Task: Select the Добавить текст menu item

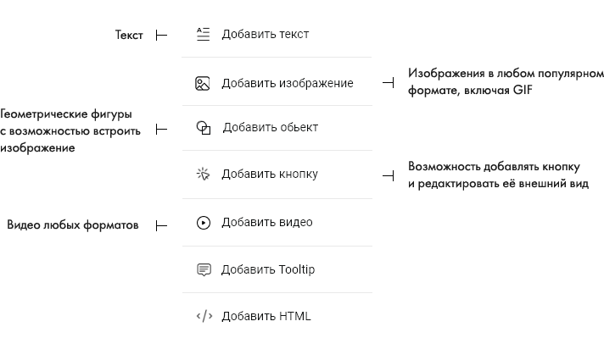Action: (x=277, y=34)
